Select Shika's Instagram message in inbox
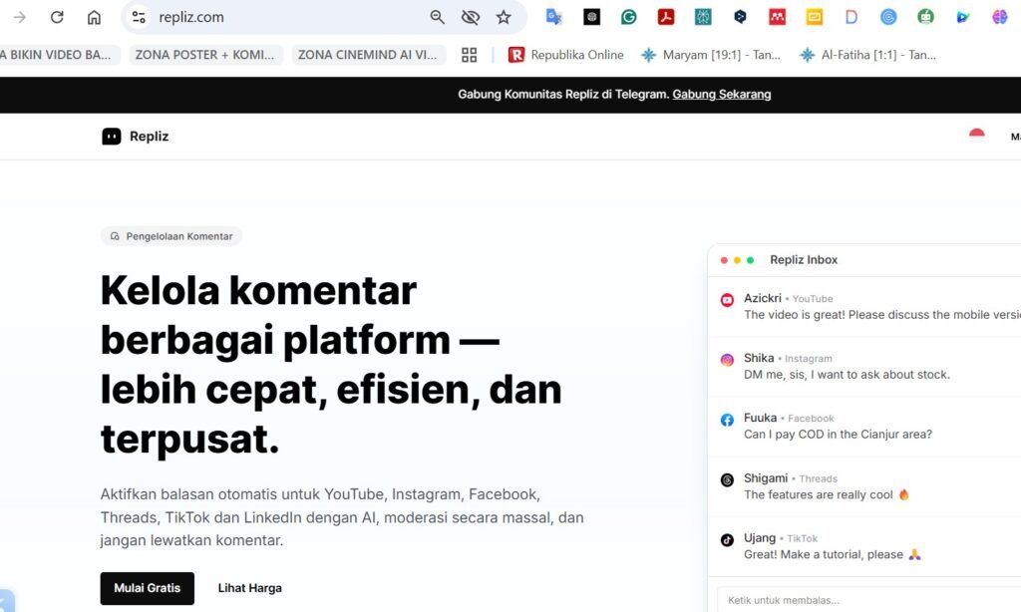The height and width of the screenshot is (612, 1021). 864,367
